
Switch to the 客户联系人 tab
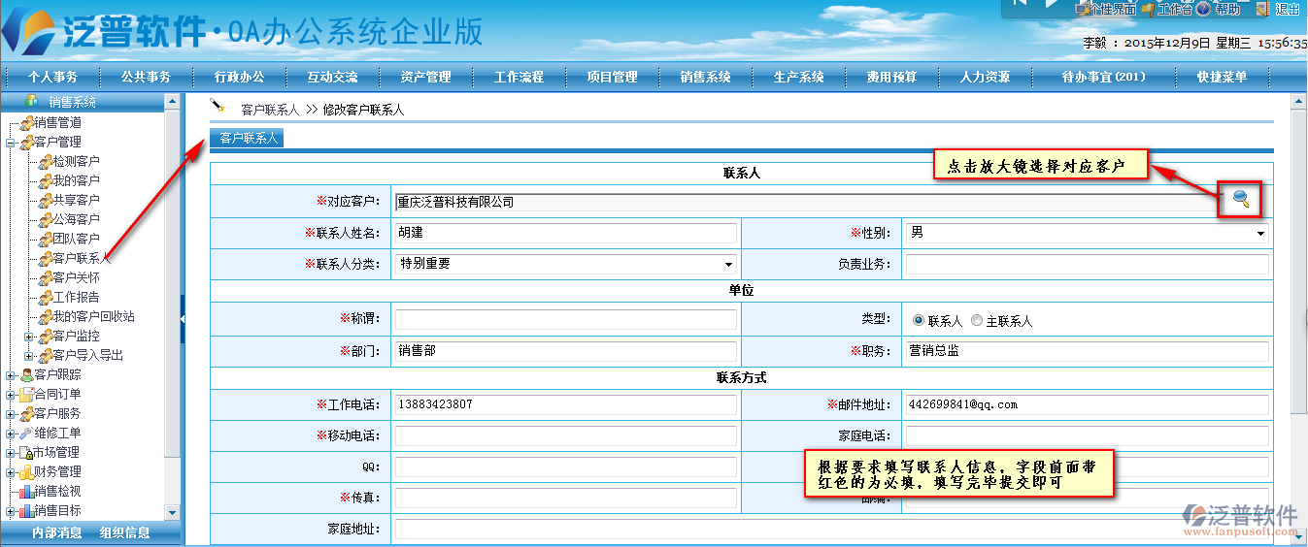pos(246,139)
